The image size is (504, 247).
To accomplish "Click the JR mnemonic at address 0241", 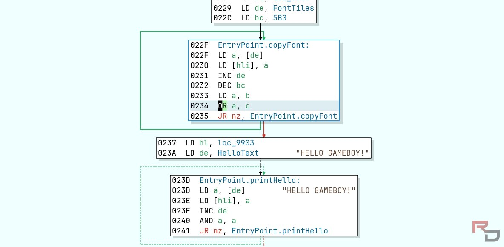I will tap(204, 231).
